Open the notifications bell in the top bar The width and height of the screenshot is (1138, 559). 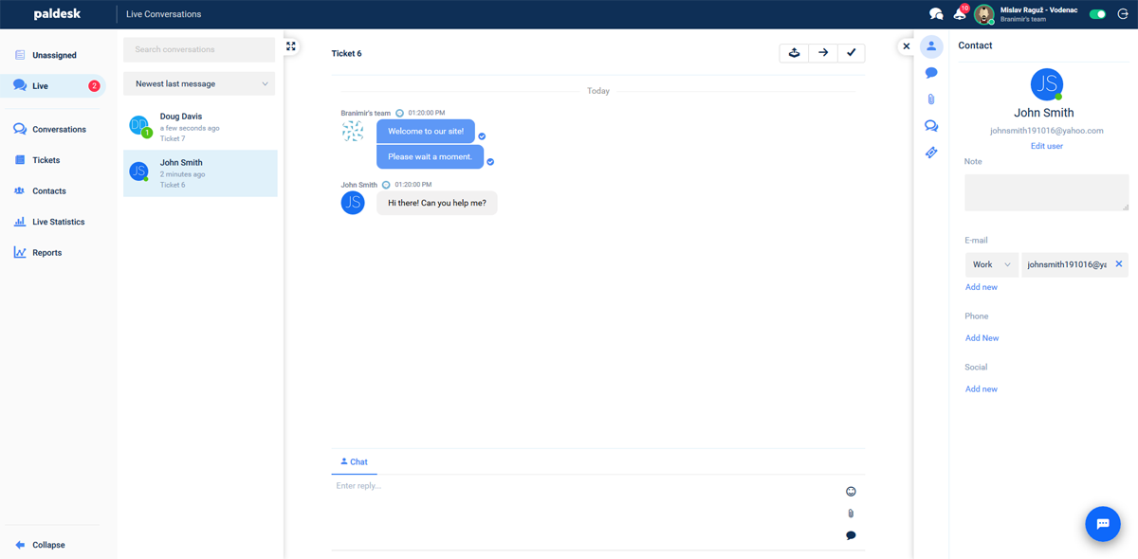pyautogui.click(x=960, y=14)
